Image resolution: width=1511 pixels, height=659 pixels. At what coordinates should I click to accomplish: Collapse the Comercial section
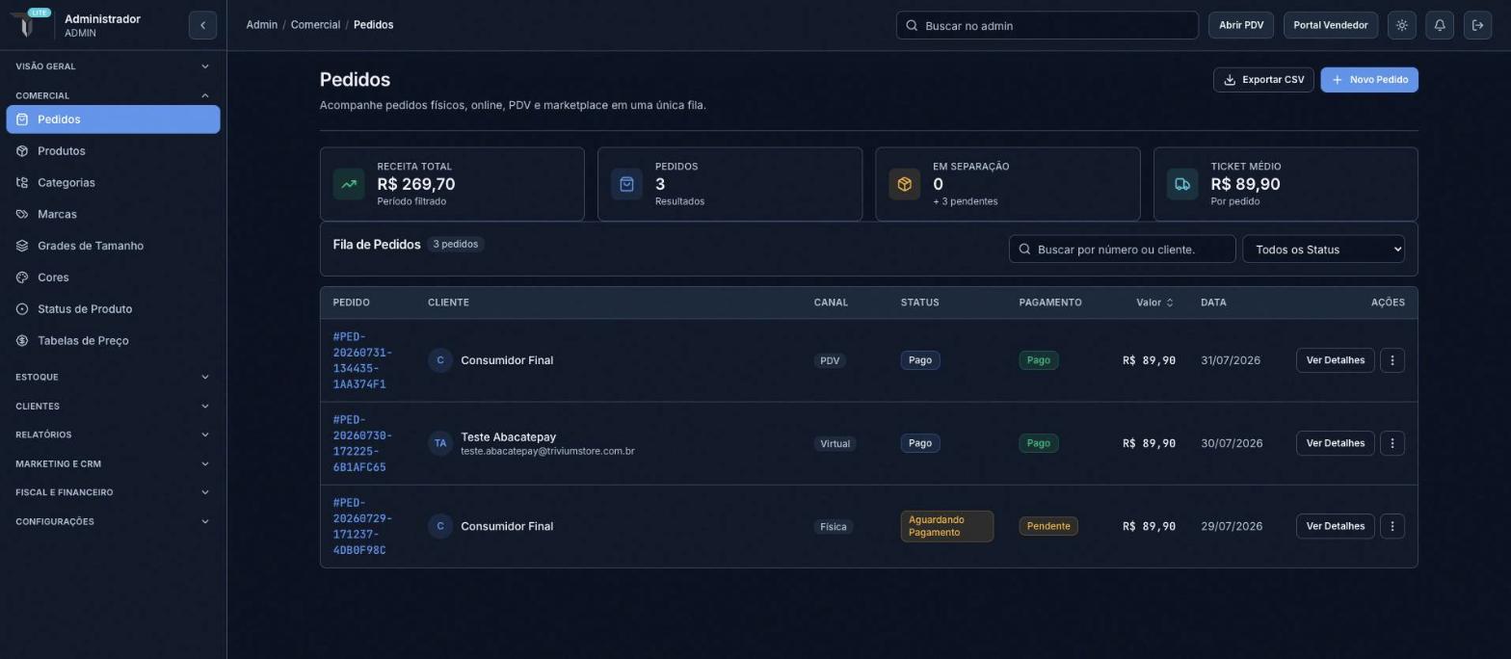pos(113,95)
